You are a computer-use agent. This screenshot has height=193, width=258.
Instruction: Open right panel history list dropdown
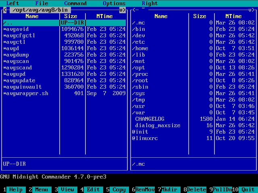(x=250, y=10)
